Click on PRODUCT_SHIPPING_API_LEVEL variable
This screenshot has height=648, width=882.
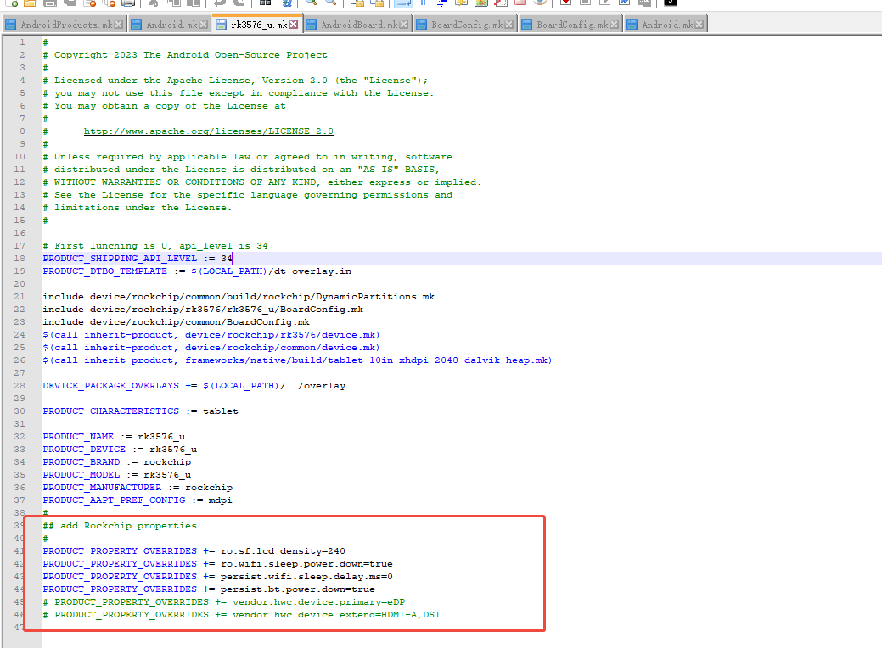[120, 259]
